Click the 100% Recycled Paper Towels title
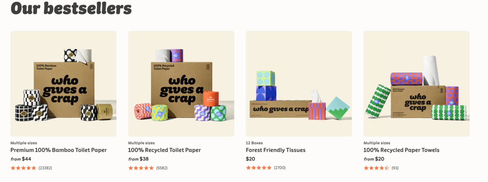Image resolution: width=488 pixels, height=182 pixels. 402,150
